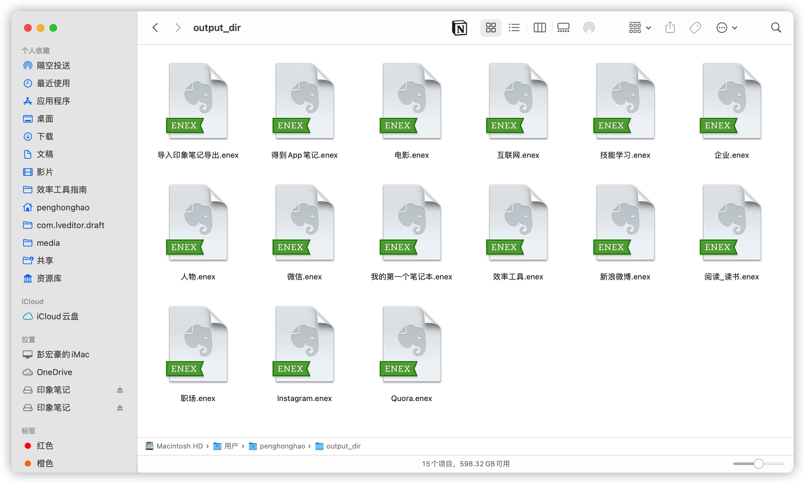The height and width of the screenshot is (484, 805).
Task: Click the Quora.enex filename label
Action: click(411, 398)
